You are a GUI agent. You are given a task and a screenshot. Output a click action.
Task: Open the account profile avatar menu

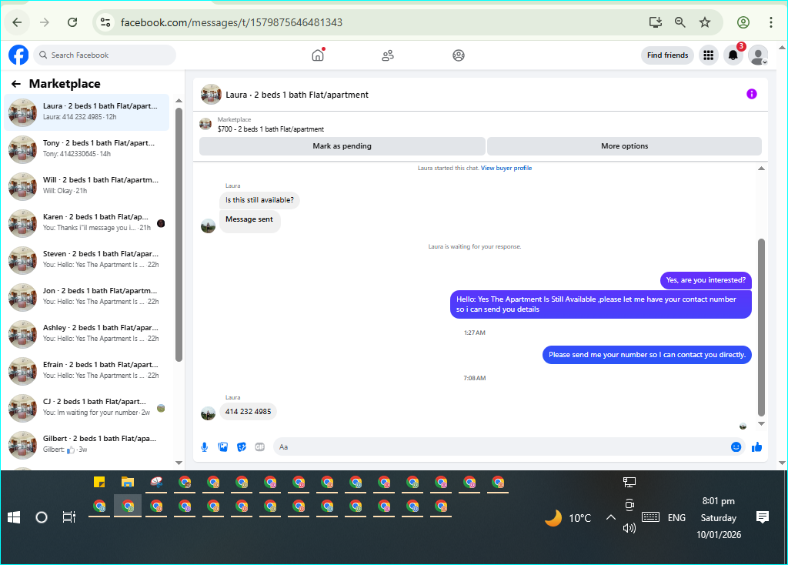click(758, 55)
